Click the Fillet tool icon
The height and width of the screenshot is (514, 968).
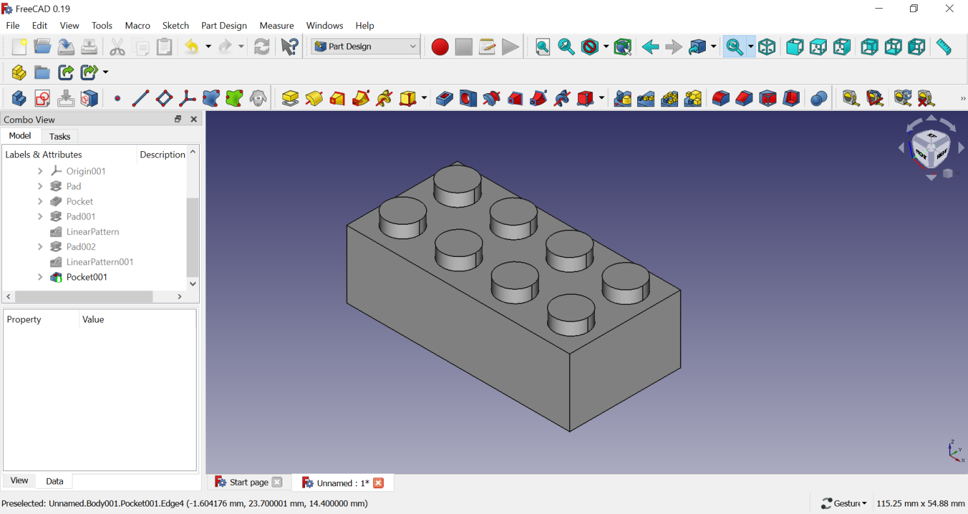coord(720,99)
